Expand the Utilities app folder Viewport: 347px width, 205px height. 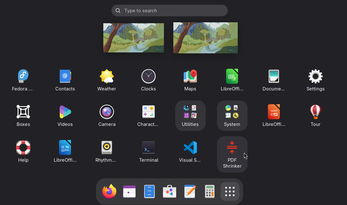click(190, 115)
